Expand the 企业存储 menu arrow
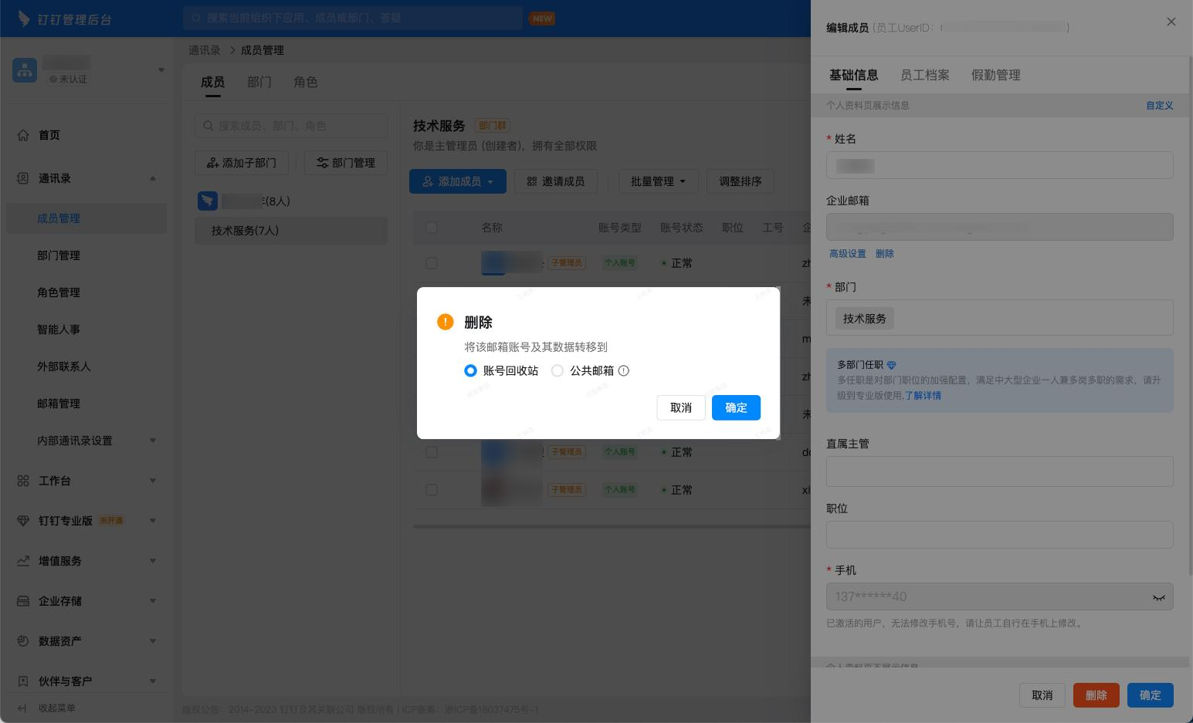This screenshot has height=723, width=1193. coord(153,601)
